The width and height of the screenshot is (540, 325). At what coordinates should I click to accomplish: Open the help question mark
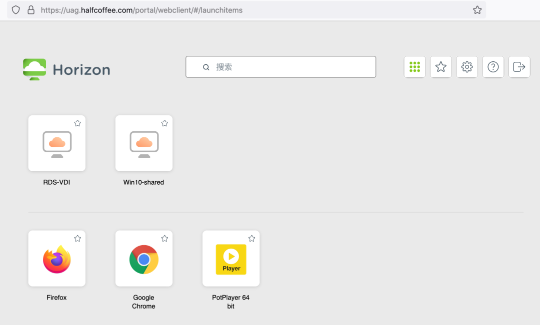(x=493, y=67)
